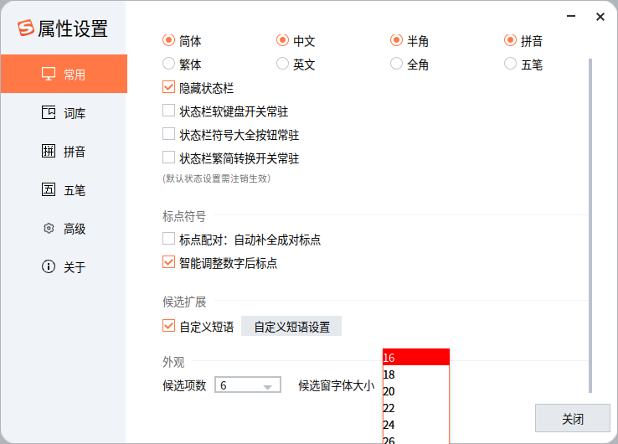
Task: Enable 状态栏繁简转换开关常驻 checkbox
Action: pos(168,157)
